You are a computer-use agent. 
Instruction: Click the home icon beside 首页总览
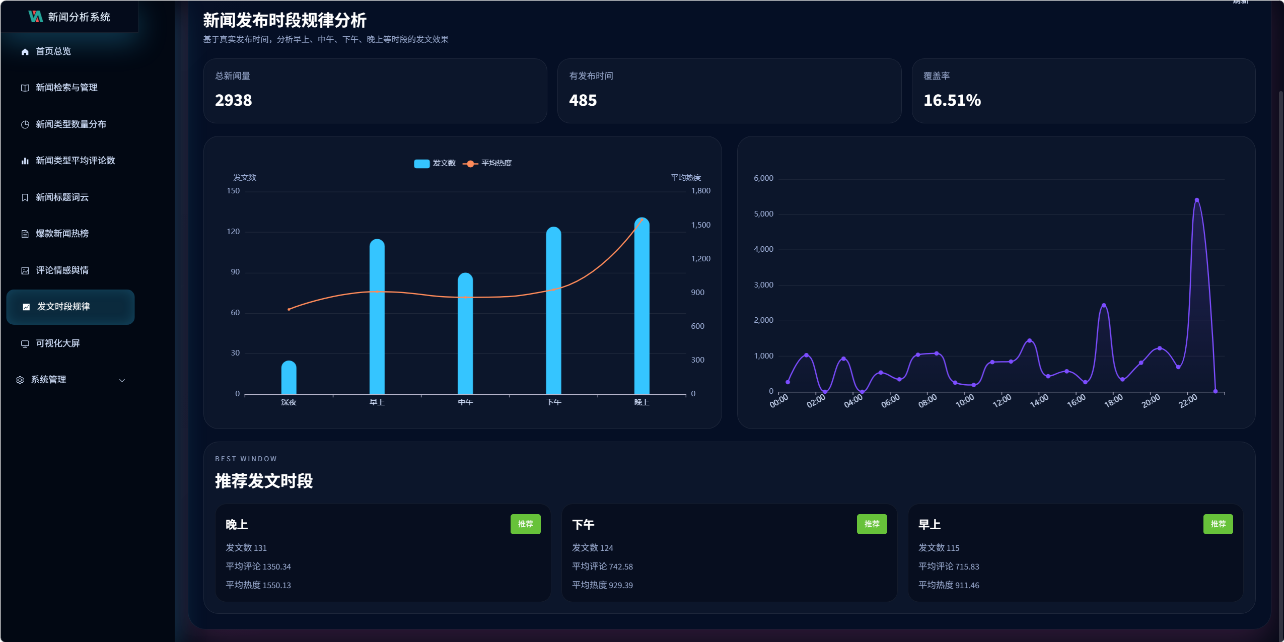tap(25, 52)
